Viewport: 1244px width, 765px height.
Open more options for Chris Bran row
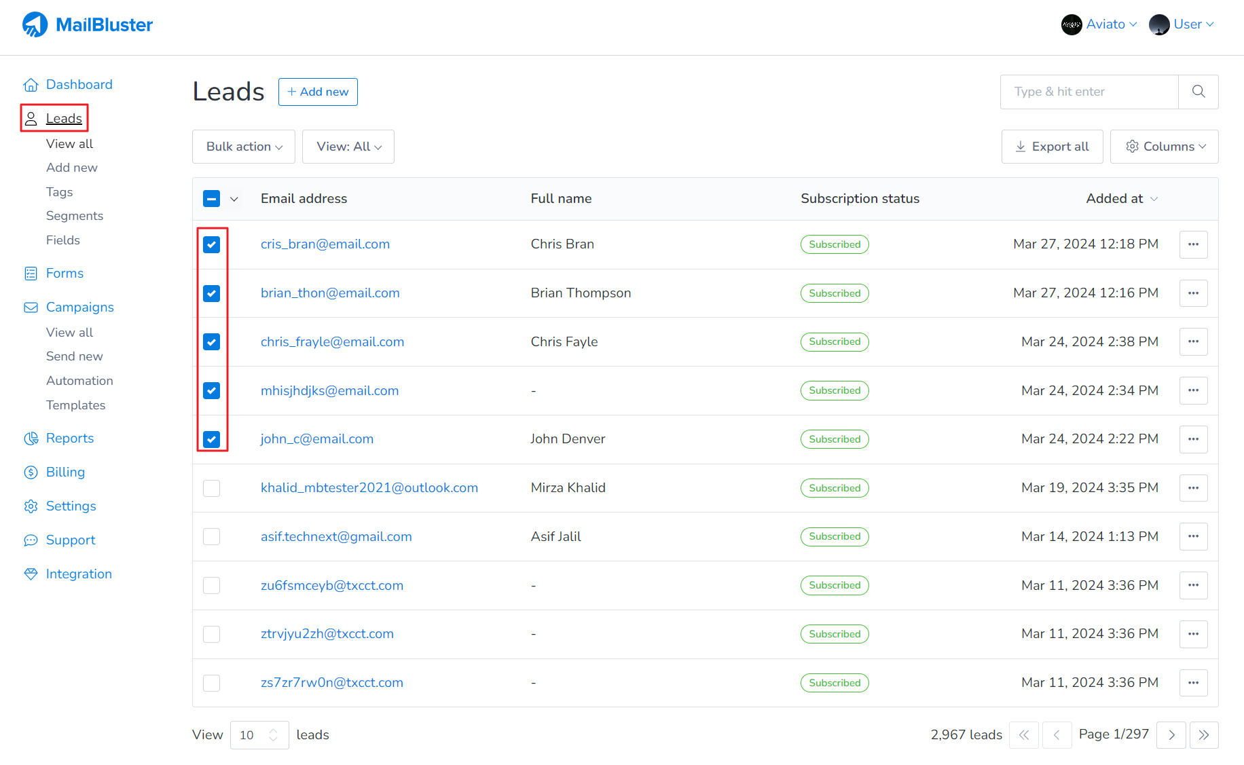(1193, 244)
